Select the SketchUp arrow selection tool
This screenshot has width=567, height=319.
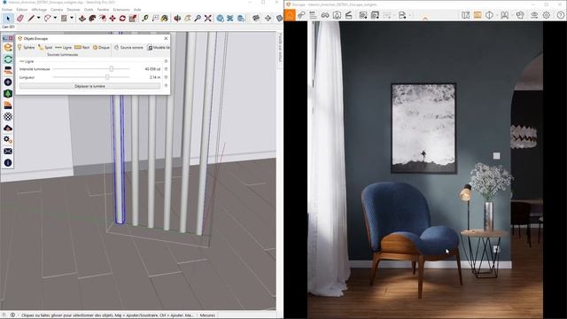coord(8,18)
